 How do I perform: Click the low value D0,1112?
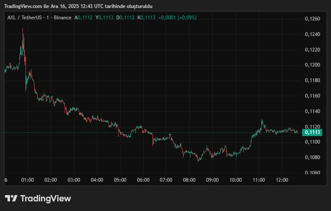click(125, 18)
